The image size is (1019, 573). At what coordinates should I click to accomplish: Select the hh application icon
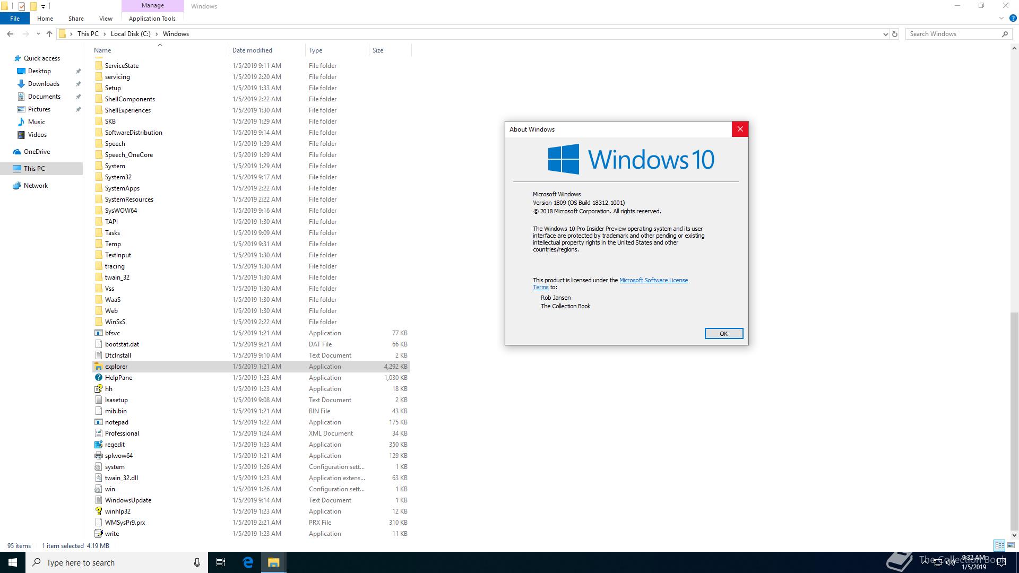click(x=99, y=389)
